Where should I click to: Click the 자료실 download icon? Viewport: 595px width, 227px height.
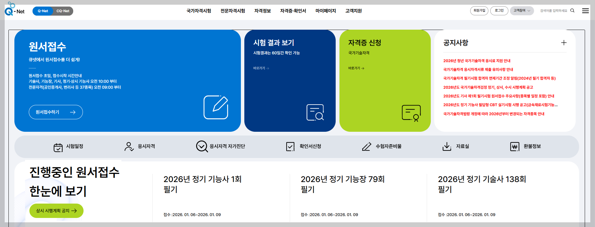(x=447, y=146)
